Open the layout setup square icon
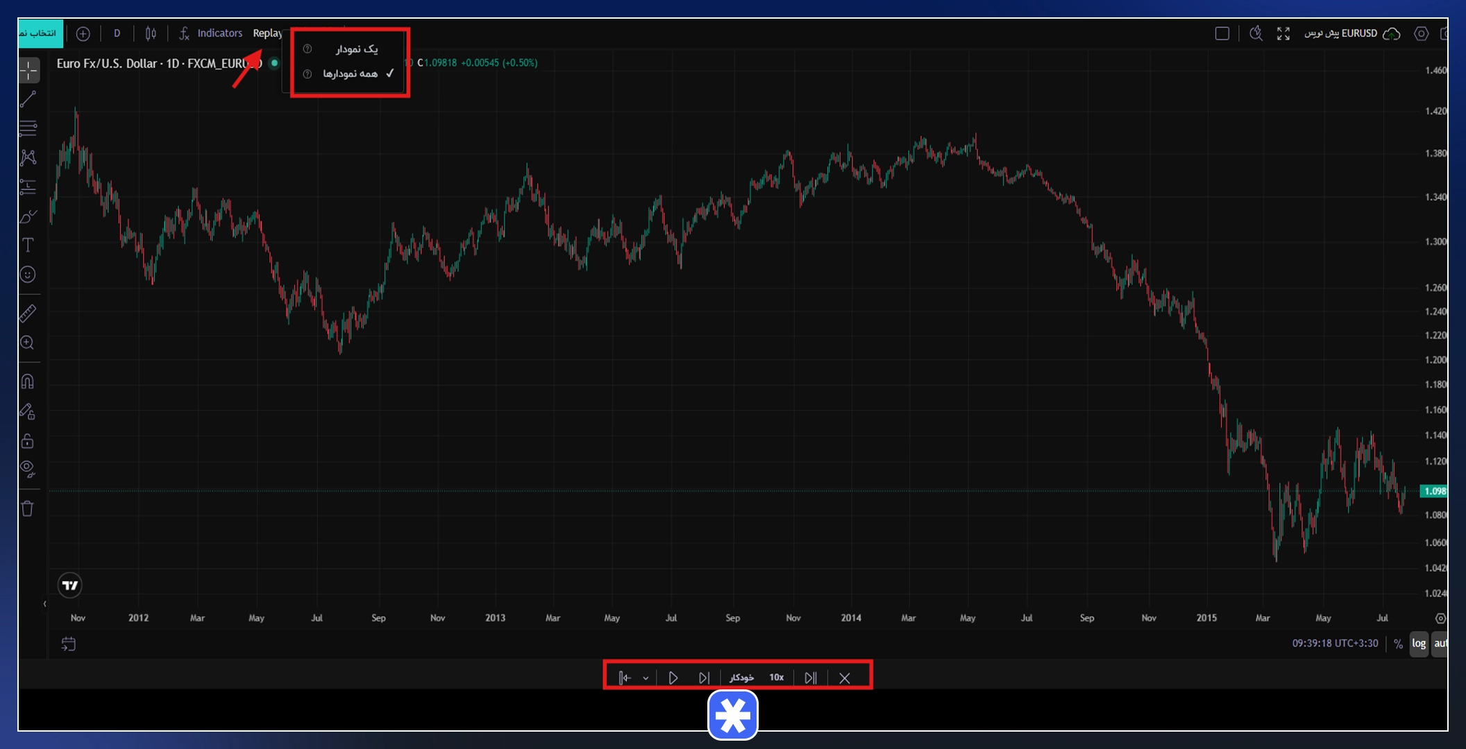 click(1222, 33)
